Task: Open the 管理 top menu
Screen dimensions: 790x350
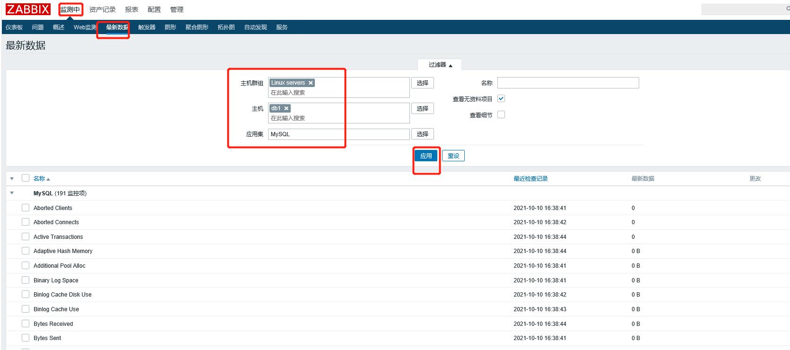Action: point(177,9)
